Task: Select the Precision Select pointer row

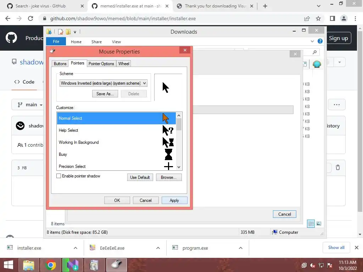Action: (116, 166)
